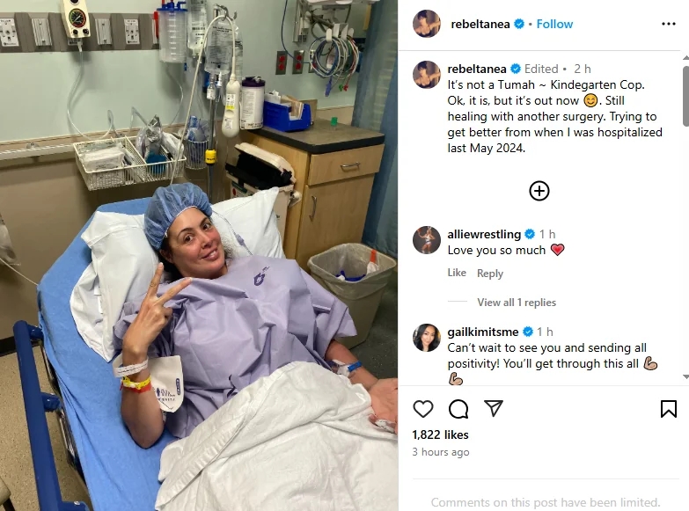
Task: Load more comments with plus circle icon
Action: [539, 191]
